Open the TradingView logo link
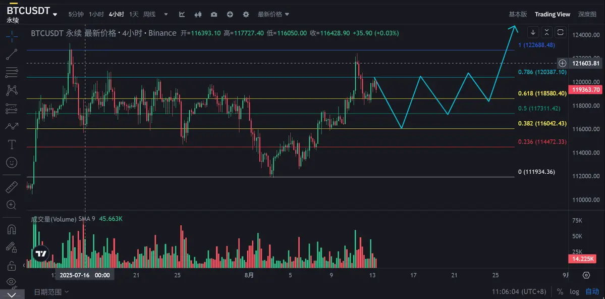 tap(40, 254)
